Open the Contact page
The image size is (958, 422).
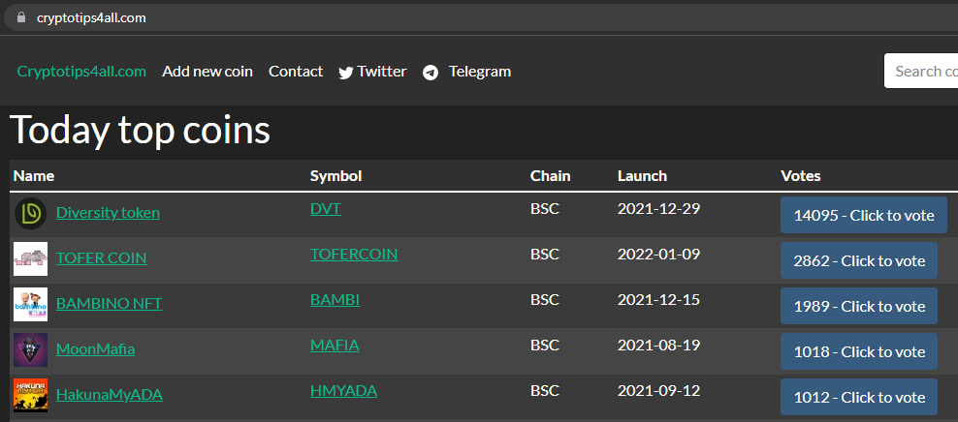point(296,72)
